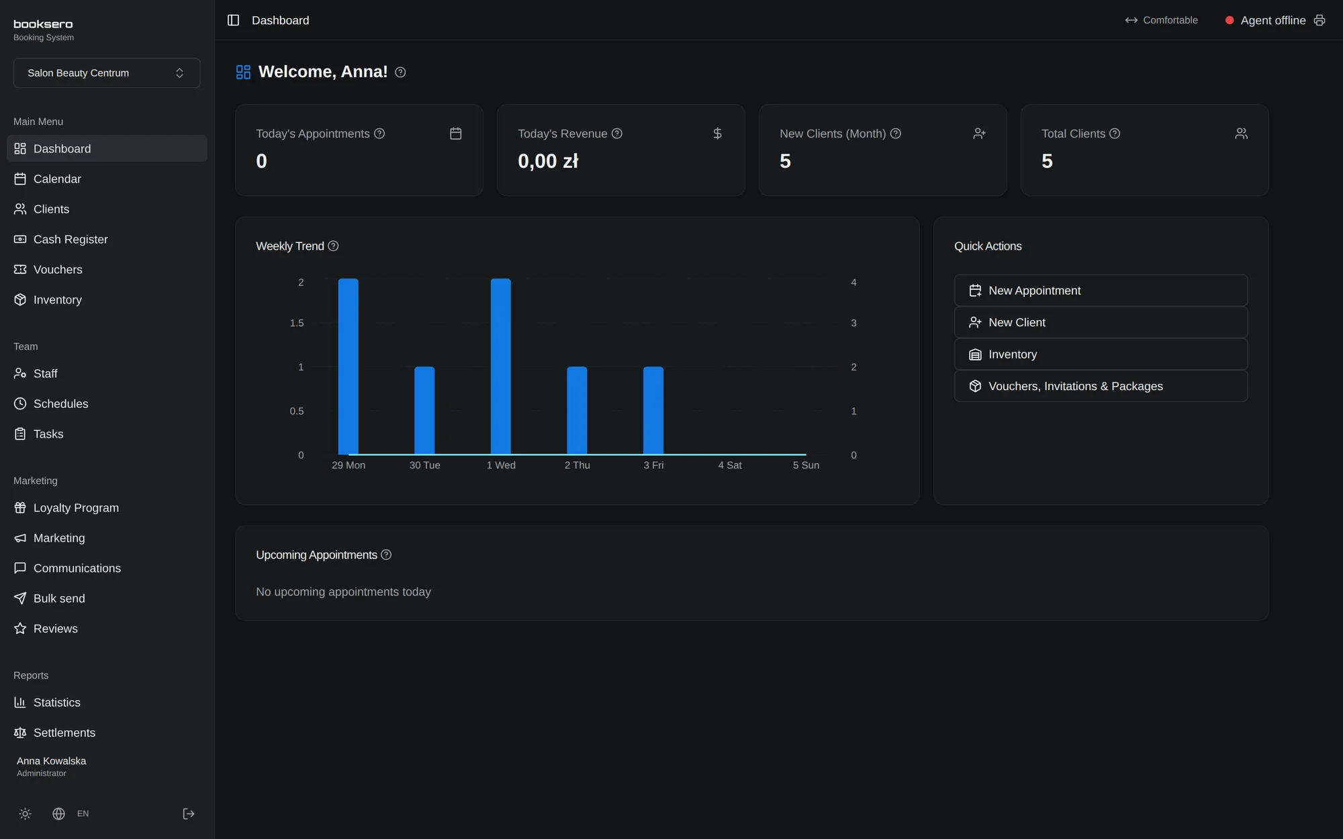Open the Tasks page
1343x839 pixels.
pos(107,434)
